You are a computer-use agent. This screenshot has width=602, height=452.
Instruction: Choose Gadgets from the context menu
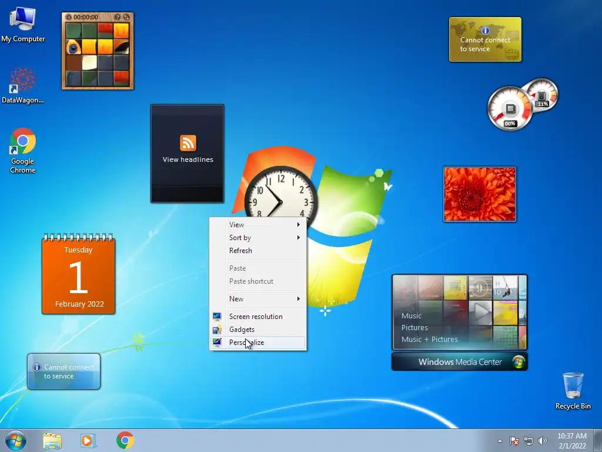258,330
